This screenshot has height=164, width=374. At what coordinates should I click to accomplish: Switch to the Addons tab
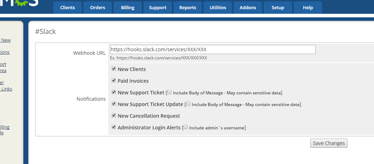[248, 7]
